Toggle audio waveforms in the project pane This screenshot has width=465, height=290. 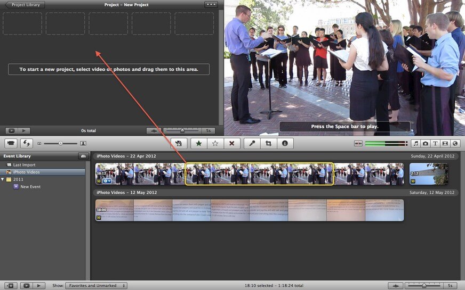[154, 130]
